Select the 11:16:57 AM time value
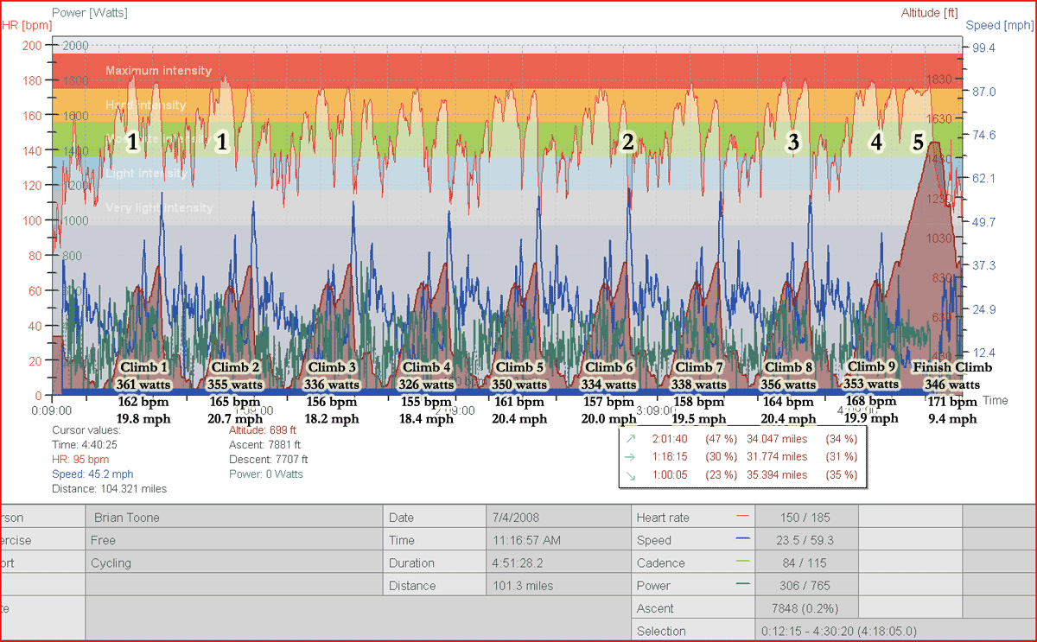The width and height of the screenshot is (1037, 642). point(557,540)
